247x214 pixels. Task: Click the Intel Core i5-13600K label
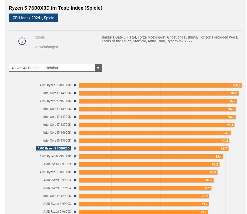tap(57, 140)
